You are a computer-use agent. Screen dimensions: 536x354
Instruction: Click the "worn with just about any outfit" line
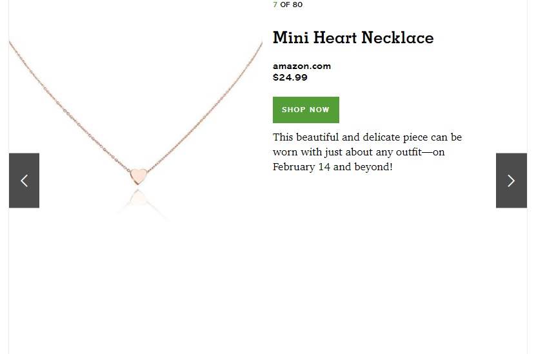click(359, 152)
